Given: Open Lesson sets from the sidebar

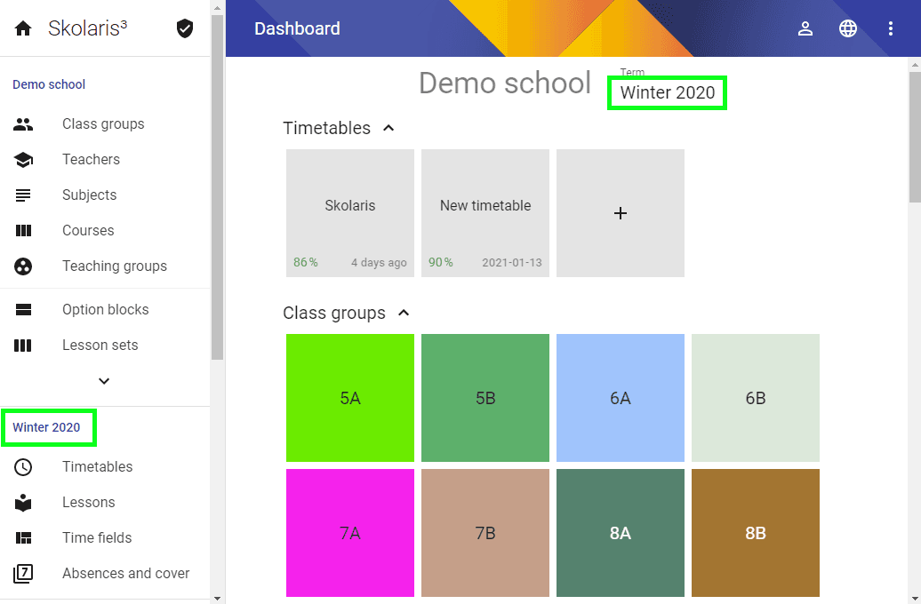Looking at the screenshot, I should (98, 345).
